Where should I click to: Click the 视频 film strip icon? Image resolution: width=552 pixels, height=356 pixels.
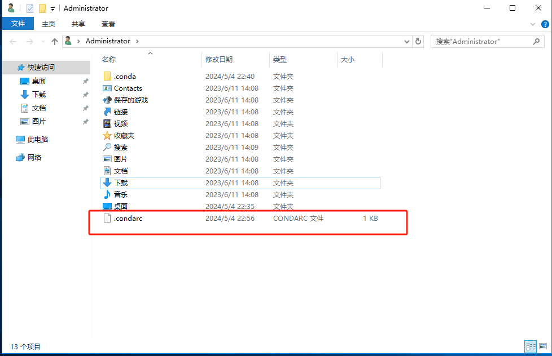click(x=107, y=124)
